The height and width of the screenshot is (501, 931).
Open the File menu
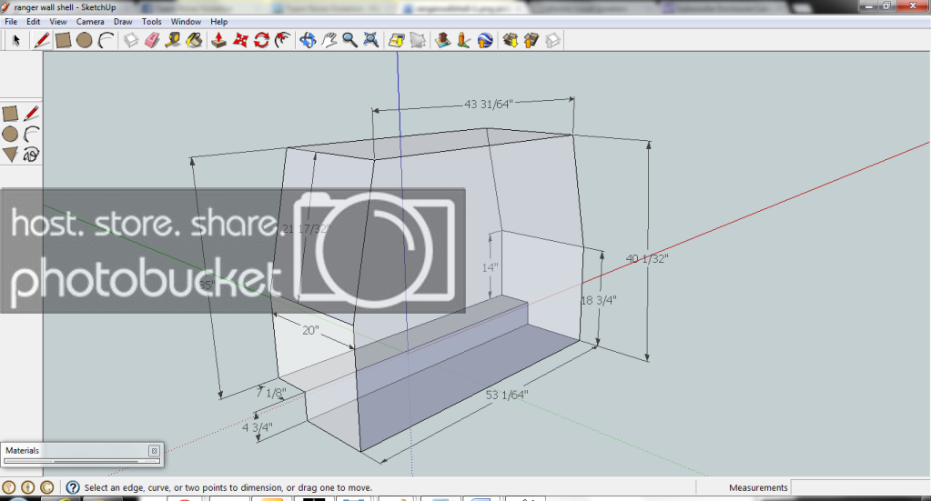(x=11, y=21)
